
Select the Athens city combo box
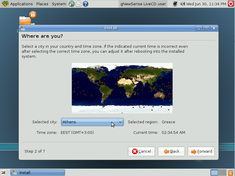click(x=92, y=122)
